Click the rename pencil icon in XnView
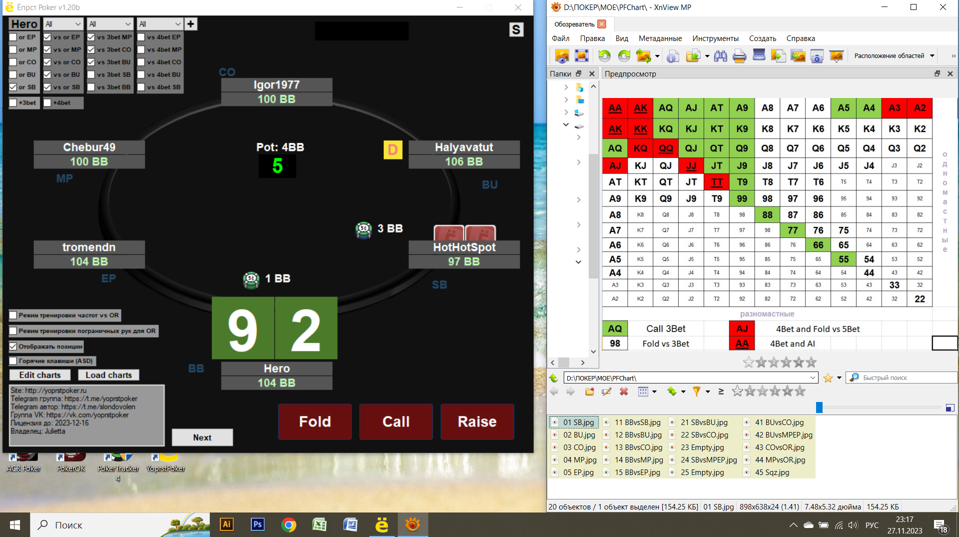 click(607, 391)
